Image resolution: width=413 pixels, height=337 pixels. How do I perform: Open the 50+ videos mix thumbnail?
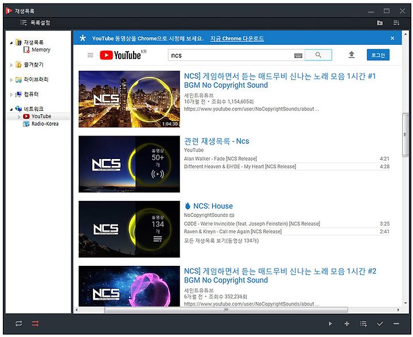[x=129, y=164]
